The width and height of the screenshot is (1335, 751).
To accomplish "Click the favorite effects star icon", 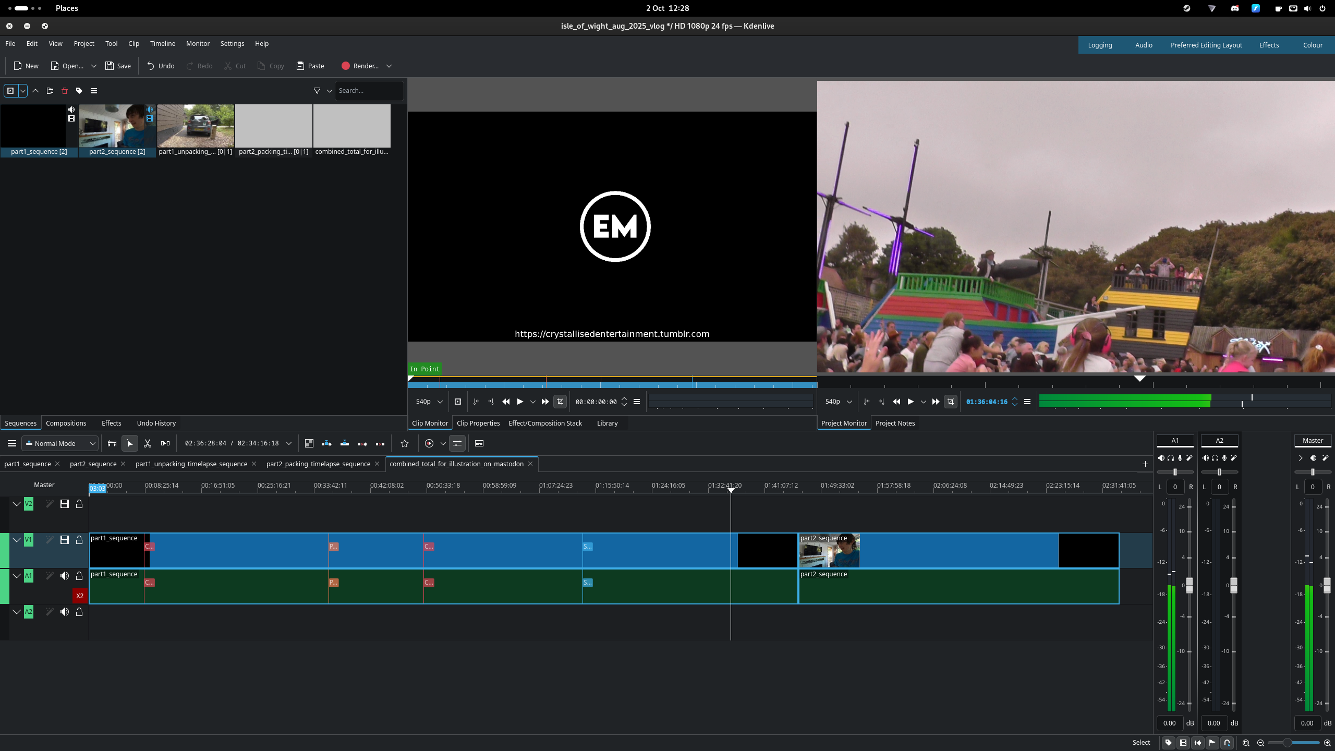I will [x=405, y=443].
